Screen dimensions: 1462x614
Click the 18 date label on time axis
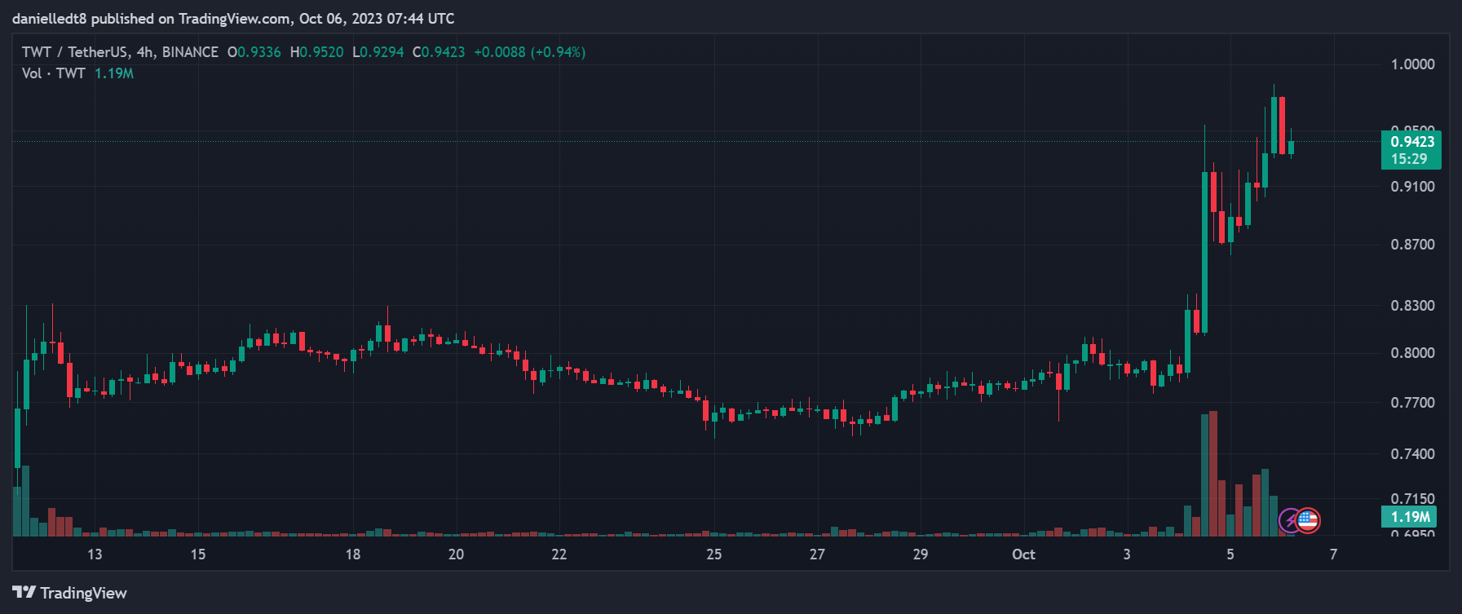pyautogui.click(x=352, y=554)
